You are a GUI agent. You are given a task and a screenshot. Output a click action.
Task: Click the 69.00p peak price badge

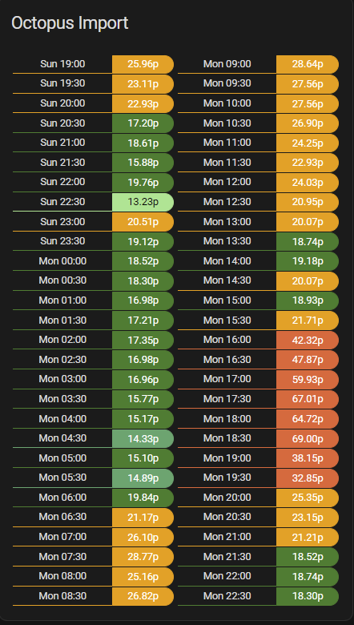coord(308,438)
